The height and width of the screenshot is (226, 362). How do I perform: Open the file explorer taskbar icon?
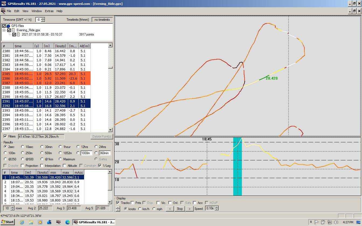[x=31, y=222]
